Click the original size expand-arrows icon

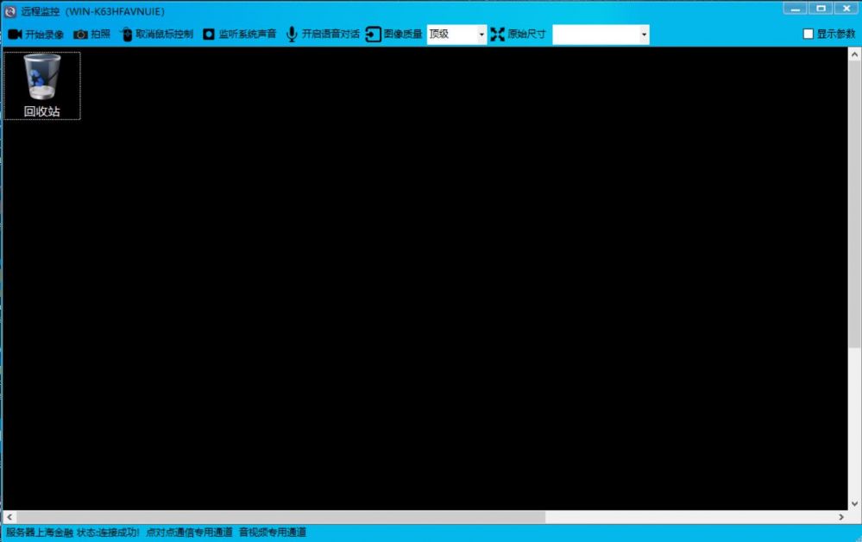tap(497, 35)
